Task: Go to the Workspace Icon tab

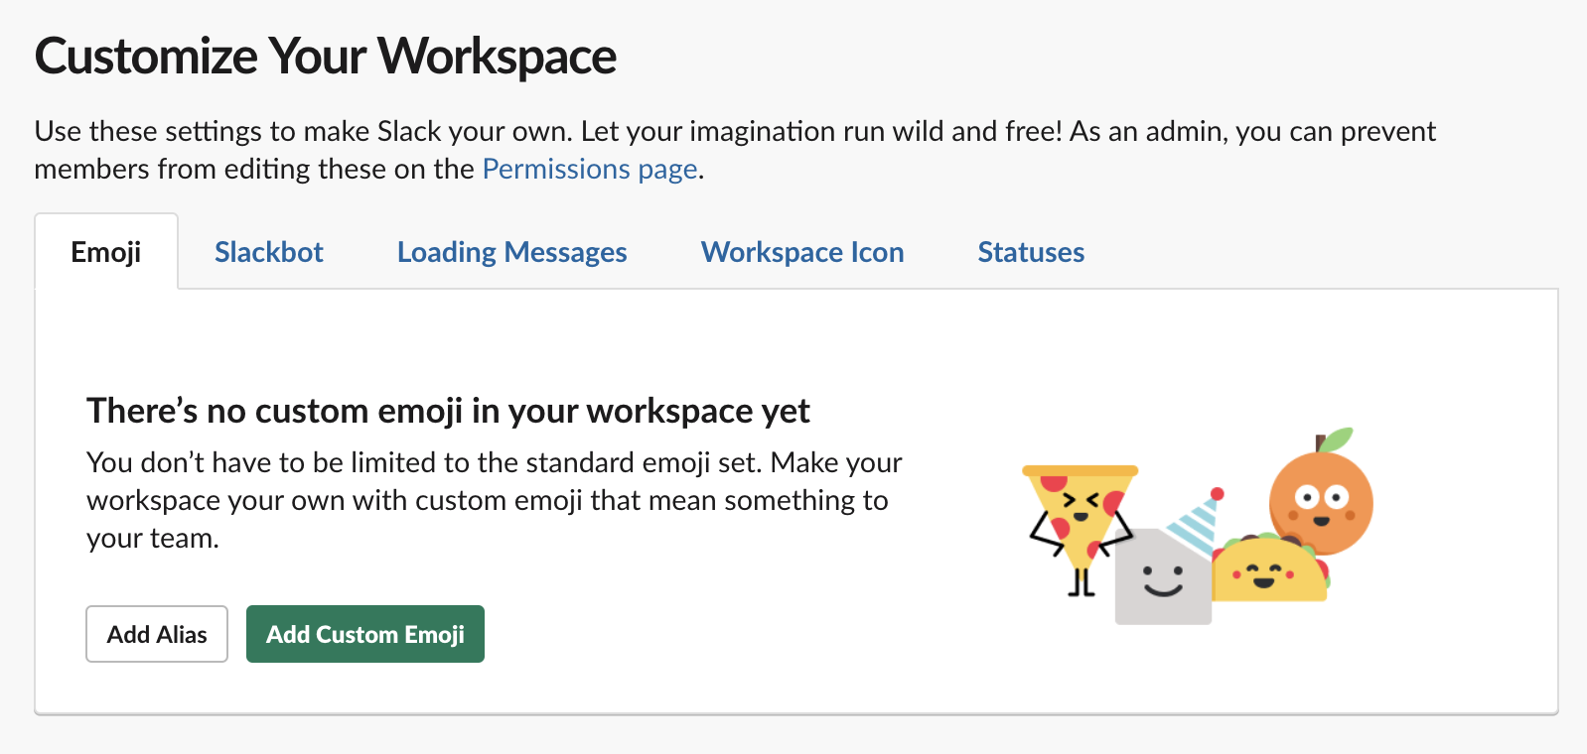Action: tap(802, 252)
